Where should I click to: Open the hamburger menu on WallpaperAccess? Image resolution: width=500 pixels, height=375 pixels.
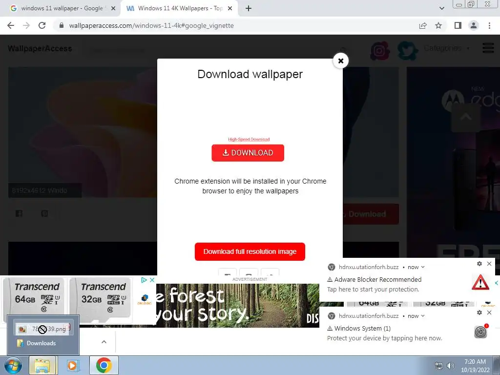[x=488, y=48]
